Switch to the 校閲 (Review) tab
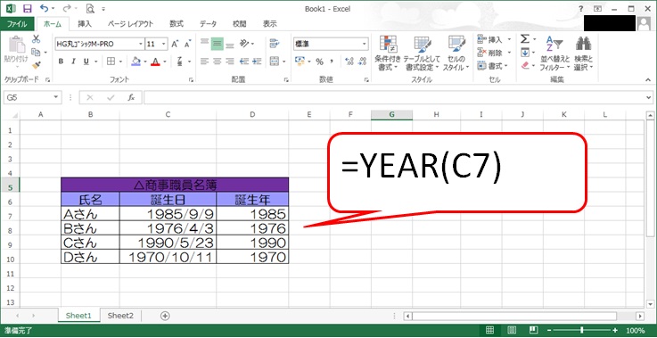 point(240,24)
